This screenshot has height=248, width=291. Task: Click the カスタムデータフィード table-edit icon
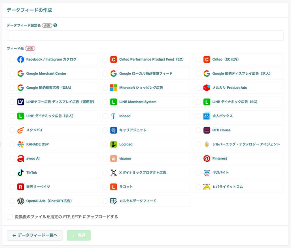[x=114, y=201]
